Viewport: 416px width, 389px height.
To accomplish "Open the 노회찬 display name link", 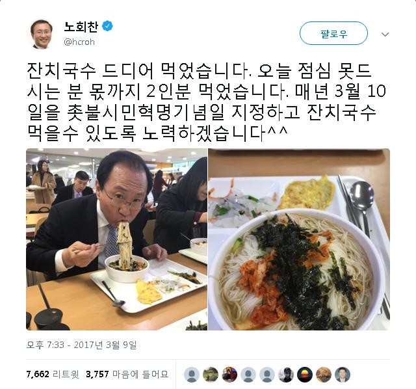I will (81, 26).
